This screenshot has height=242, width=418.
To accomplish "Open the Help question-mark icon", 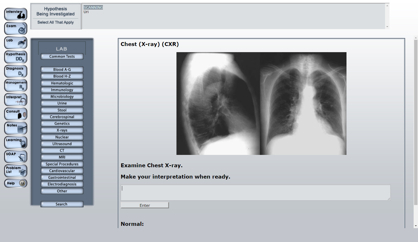I will pos(16,183).
